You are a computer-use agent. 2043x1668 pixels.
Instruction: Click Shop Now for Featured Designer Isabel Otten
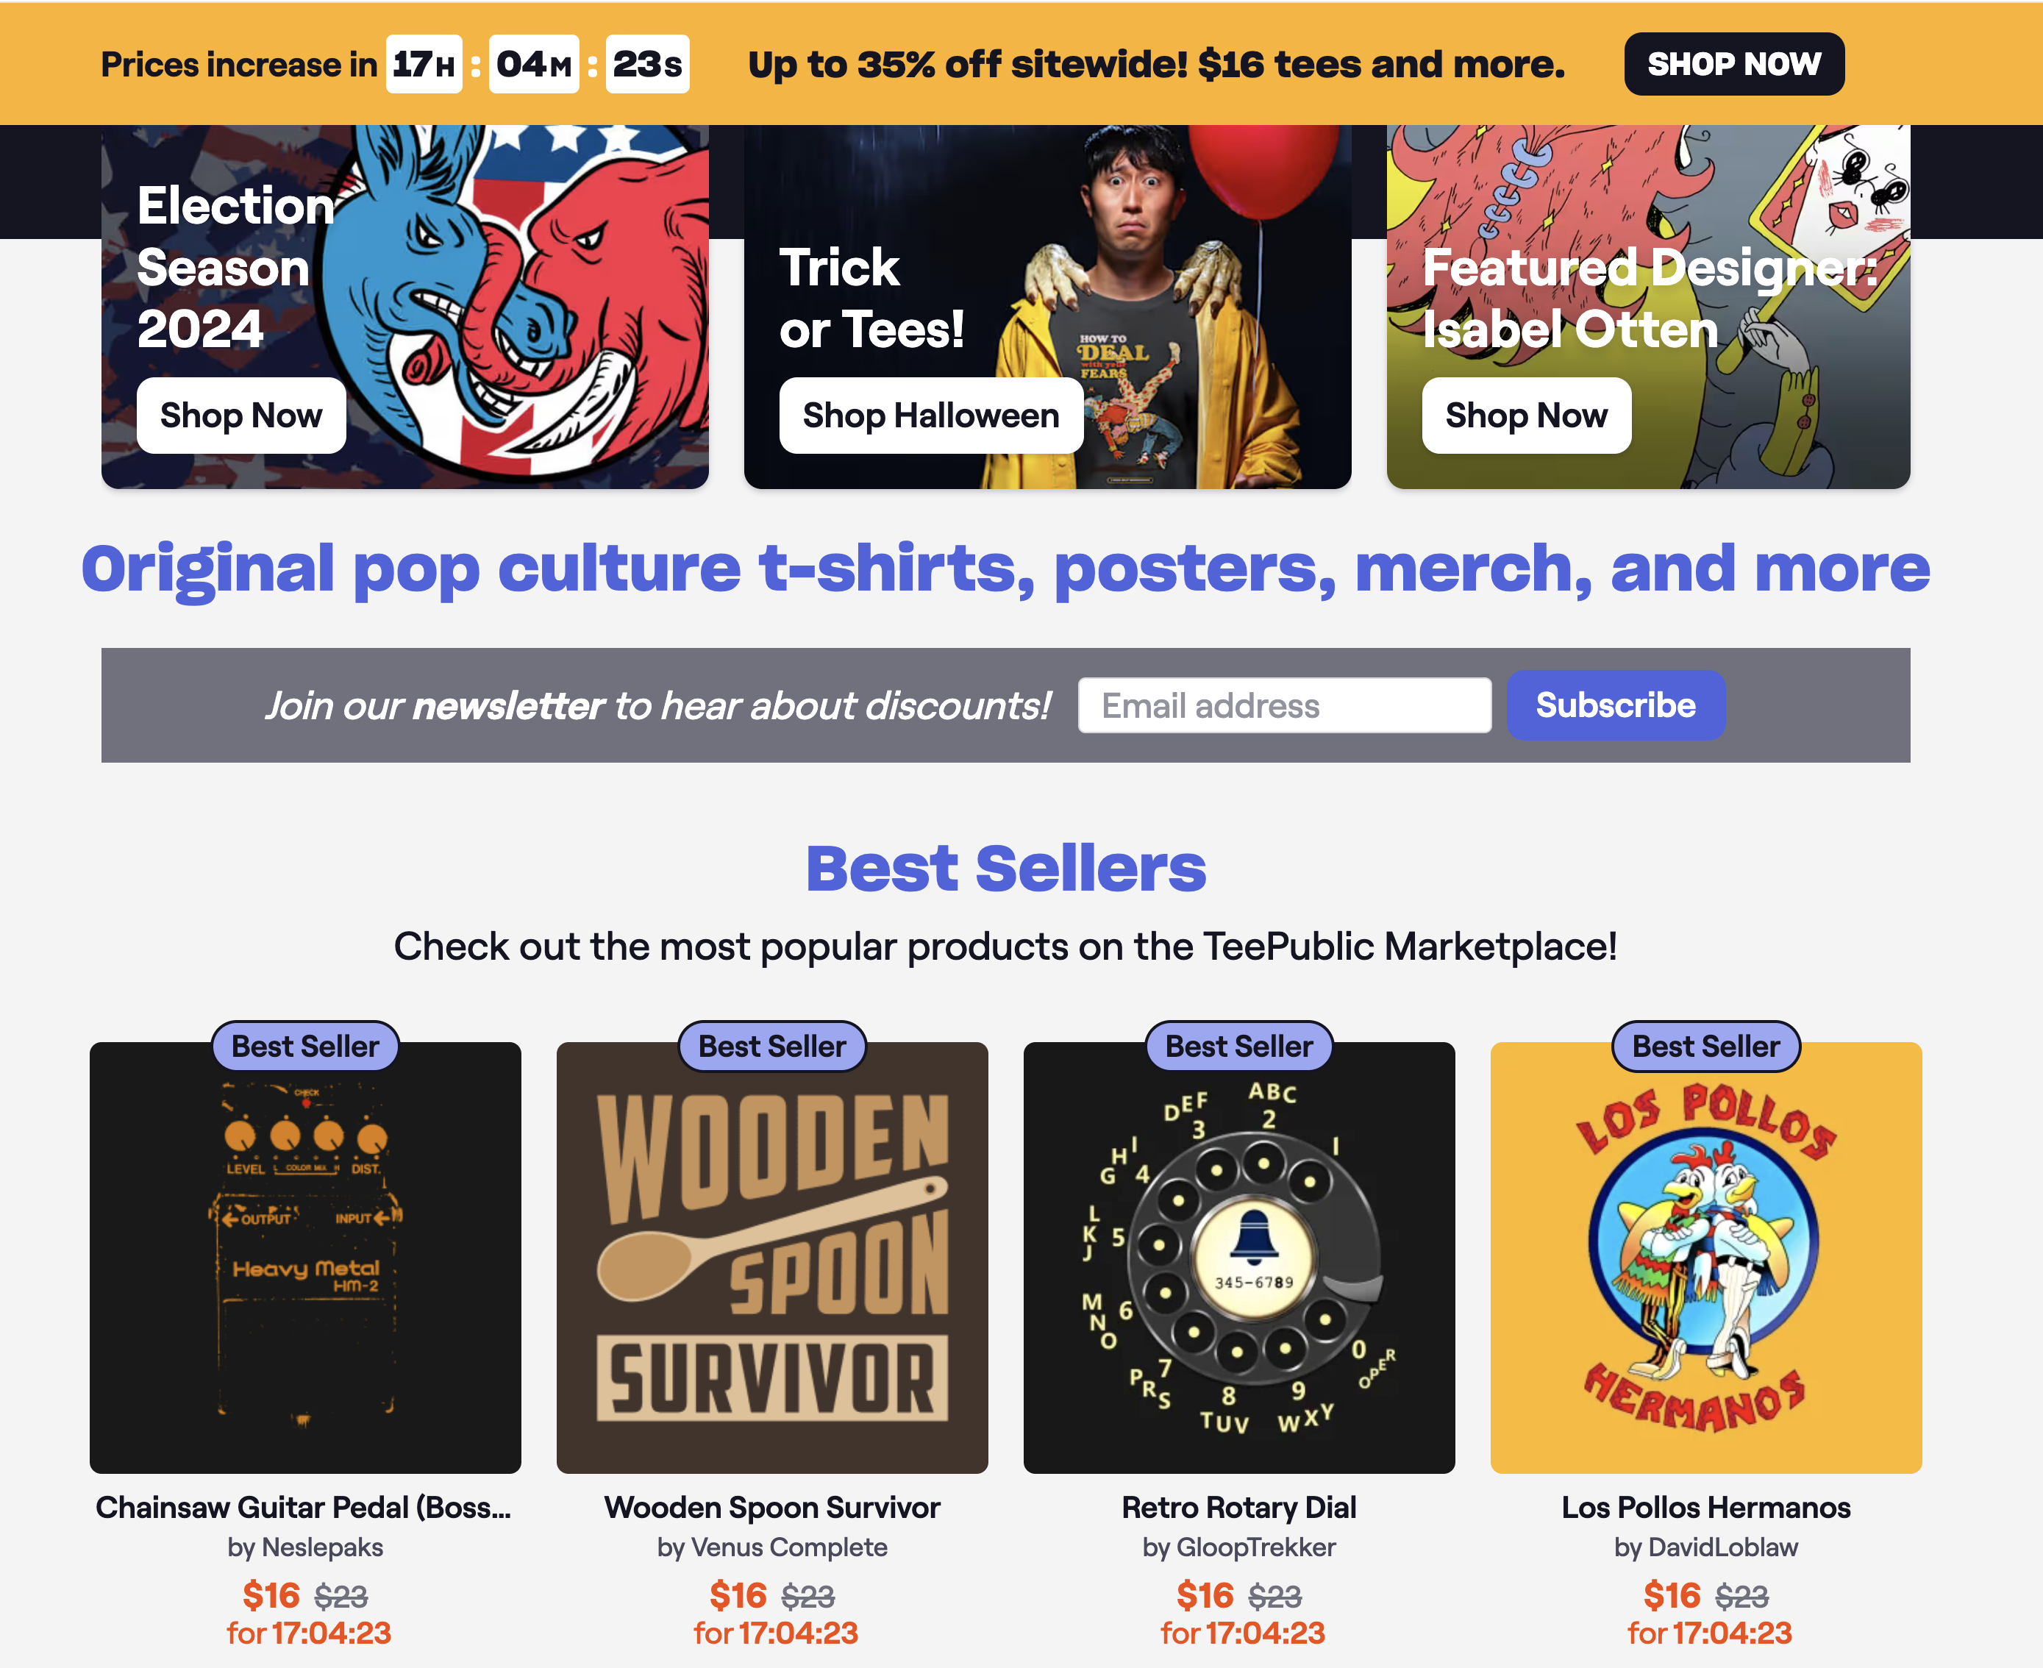click(1526, 415)
